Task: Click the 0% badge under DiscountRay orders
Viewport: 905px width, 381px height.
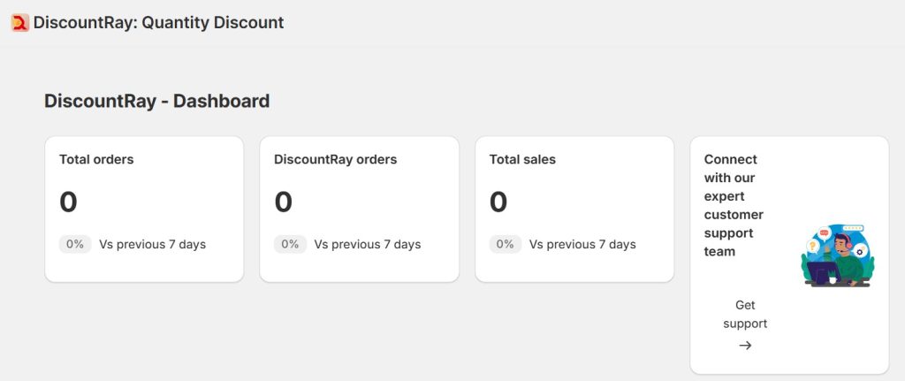Action: (x=290, y=244)
